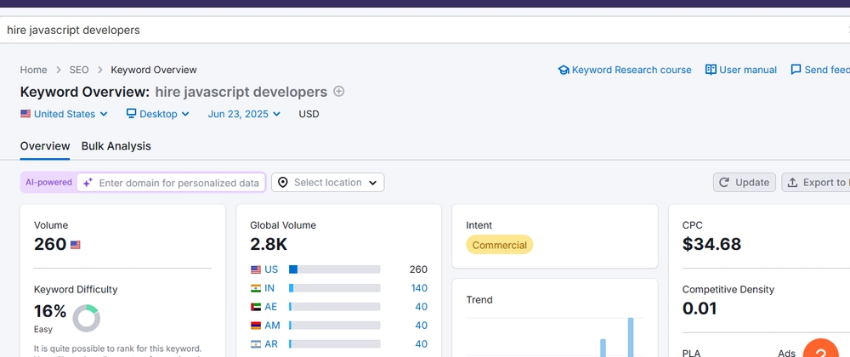Click the AM country code link
The height and width of the screenshot is (357, 850).
tap(272, 326)
